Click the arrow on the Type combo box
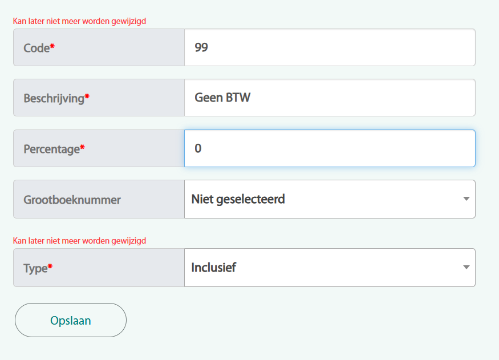This screenshot has width=499, height=360. (466, 267)
